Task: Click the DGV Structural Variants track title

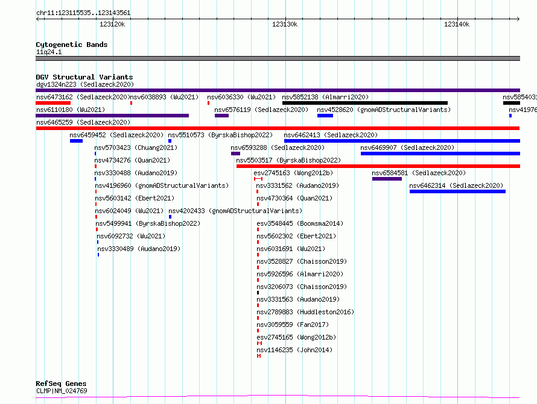Action: 84,77
